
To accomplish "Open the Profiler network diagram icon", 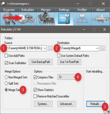I will point(82,19).
